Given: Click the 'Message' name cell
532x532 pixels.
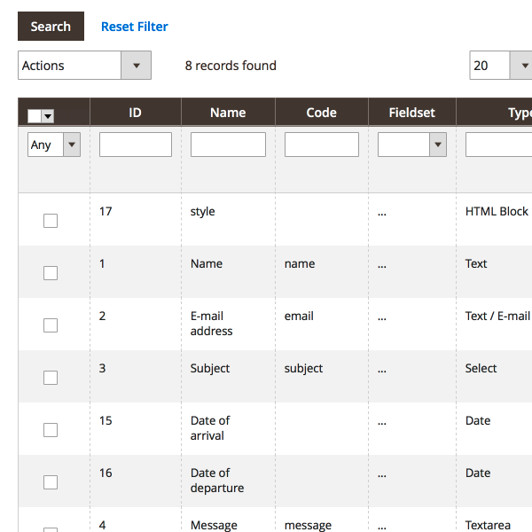Looking at the screenshot, I should pos(214,525).
